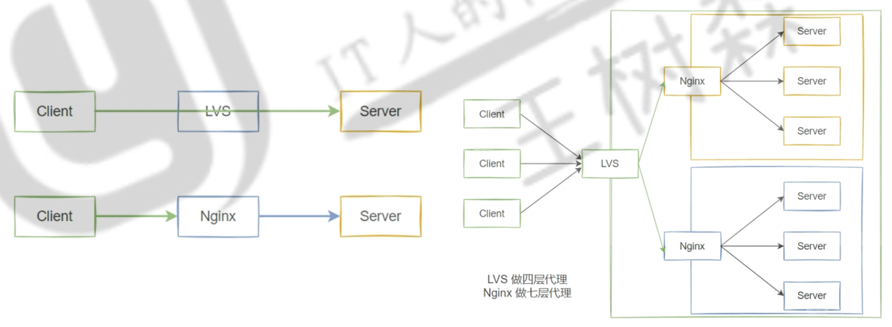Click the Client box pointing to large Nginx box
892x327 pixels.
(x=55, y=216)
